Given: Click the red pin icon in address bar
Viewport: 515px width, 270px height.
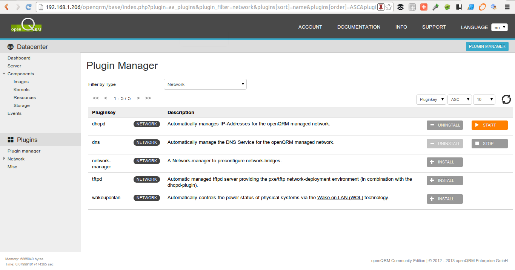Looking at the screenshot, I should (381, 7).
